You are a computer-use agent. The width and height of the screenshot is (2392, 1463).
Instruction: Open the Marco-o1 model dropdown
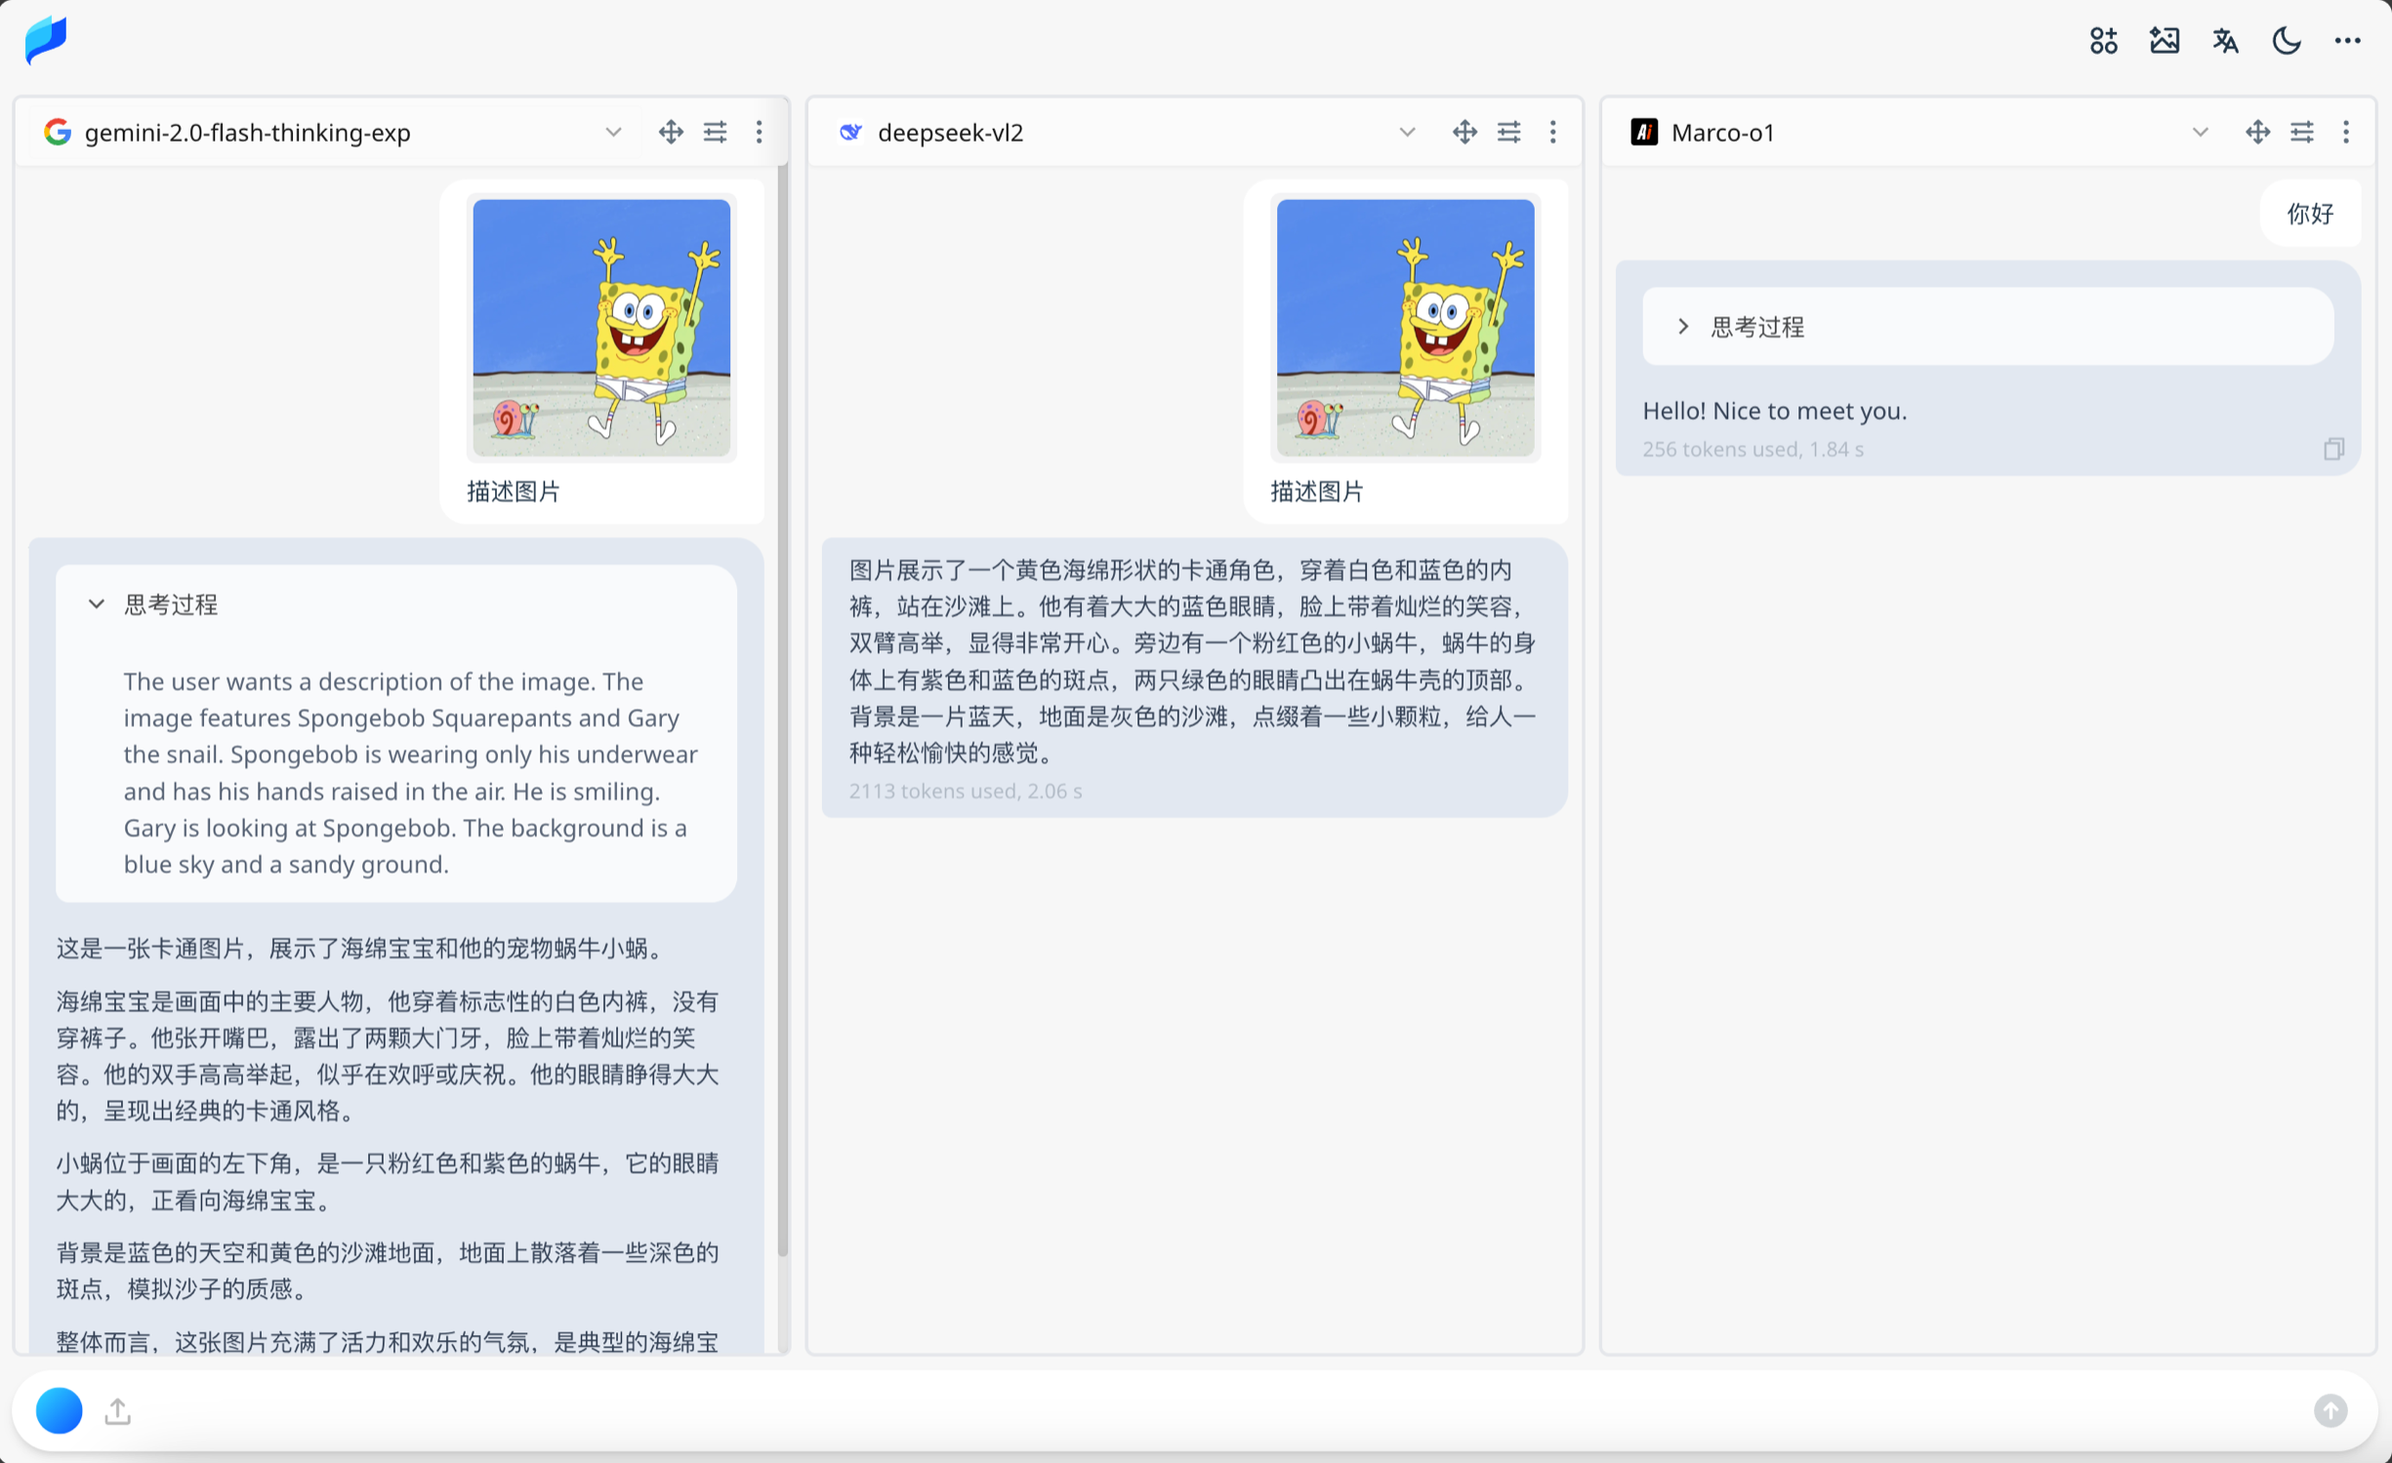coord(2200,132)
